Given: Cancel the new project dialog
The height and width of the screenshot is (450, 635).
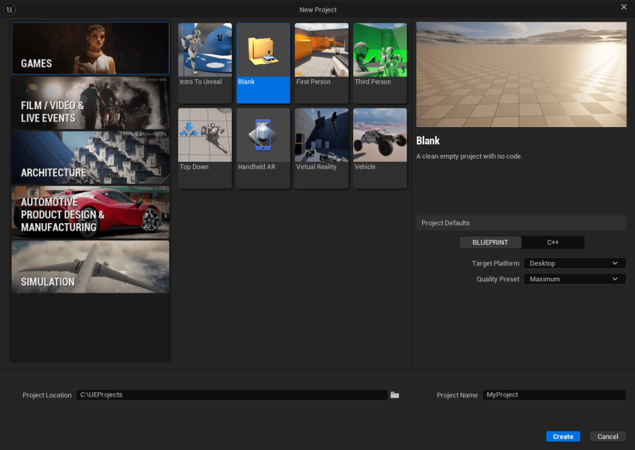Looking at the screenshot, I should click(x=607, y=436).
